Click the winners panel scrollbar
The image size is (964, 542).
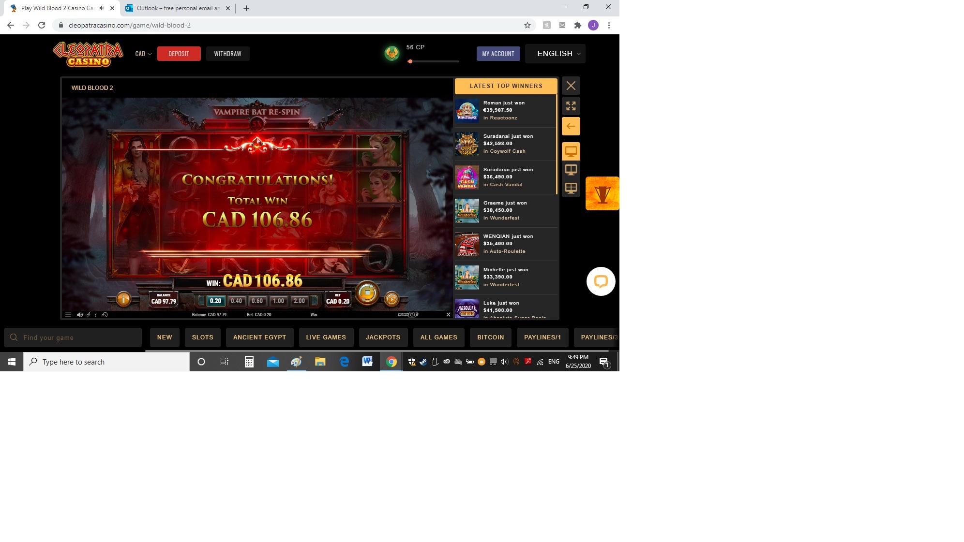pos(557,145)
